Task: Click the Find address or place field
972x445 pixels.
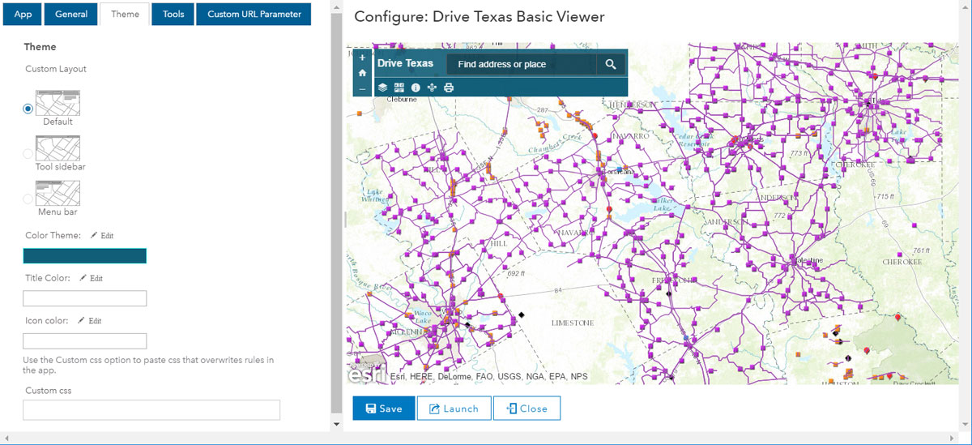Action: pos(522,64)
